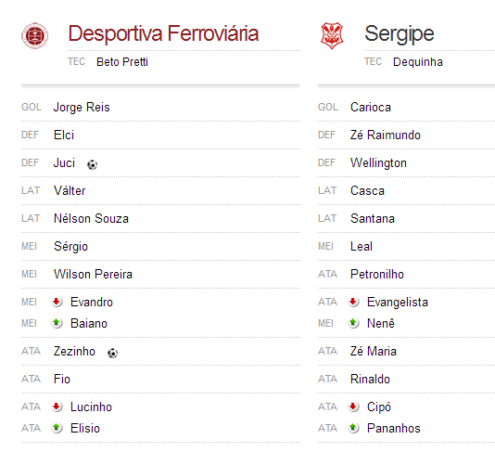This screenshot has height=465, width=495.
Task: Click the Sergipe club crest
Action: pyautogui.click(x=332, y=35)
